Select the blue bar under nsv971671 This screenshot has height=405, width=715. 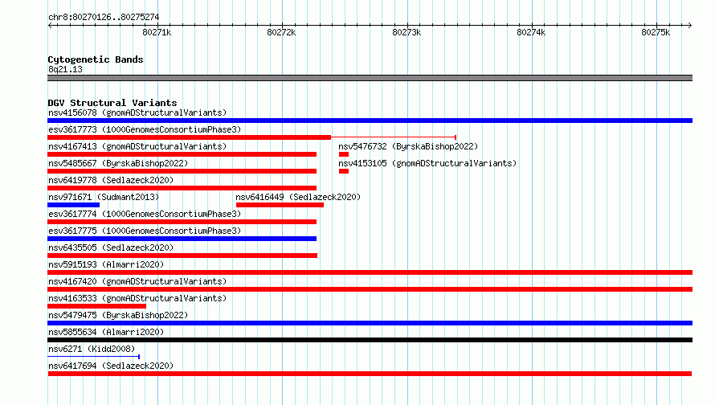point(73,205)
